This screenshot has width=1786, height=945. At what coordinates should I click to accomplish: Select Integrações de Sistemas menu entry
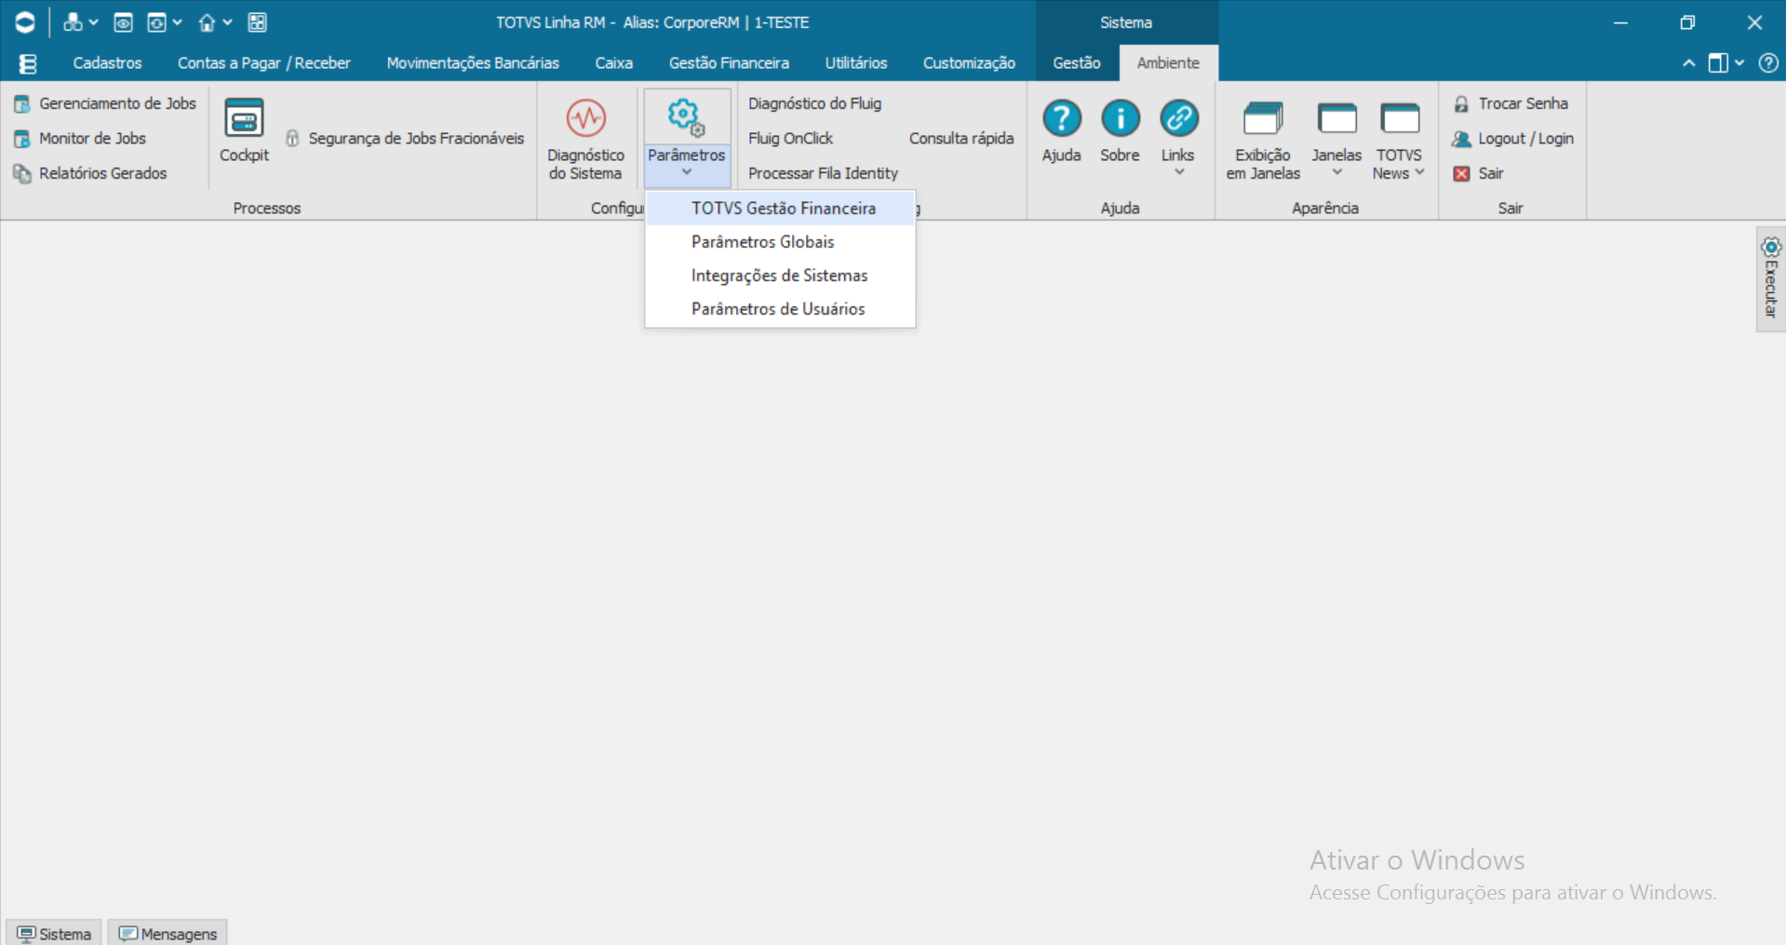click(780, 276)
